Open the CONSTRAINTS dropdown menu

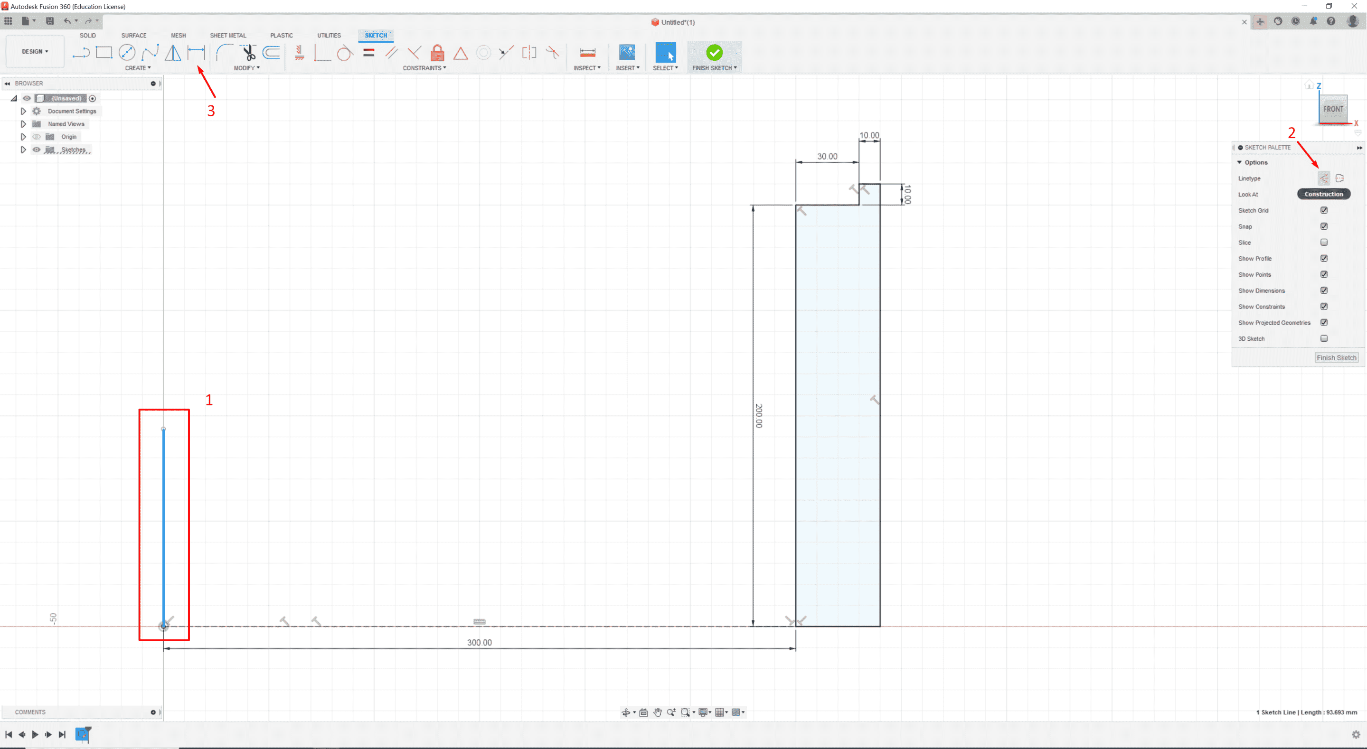click(424, 68)
